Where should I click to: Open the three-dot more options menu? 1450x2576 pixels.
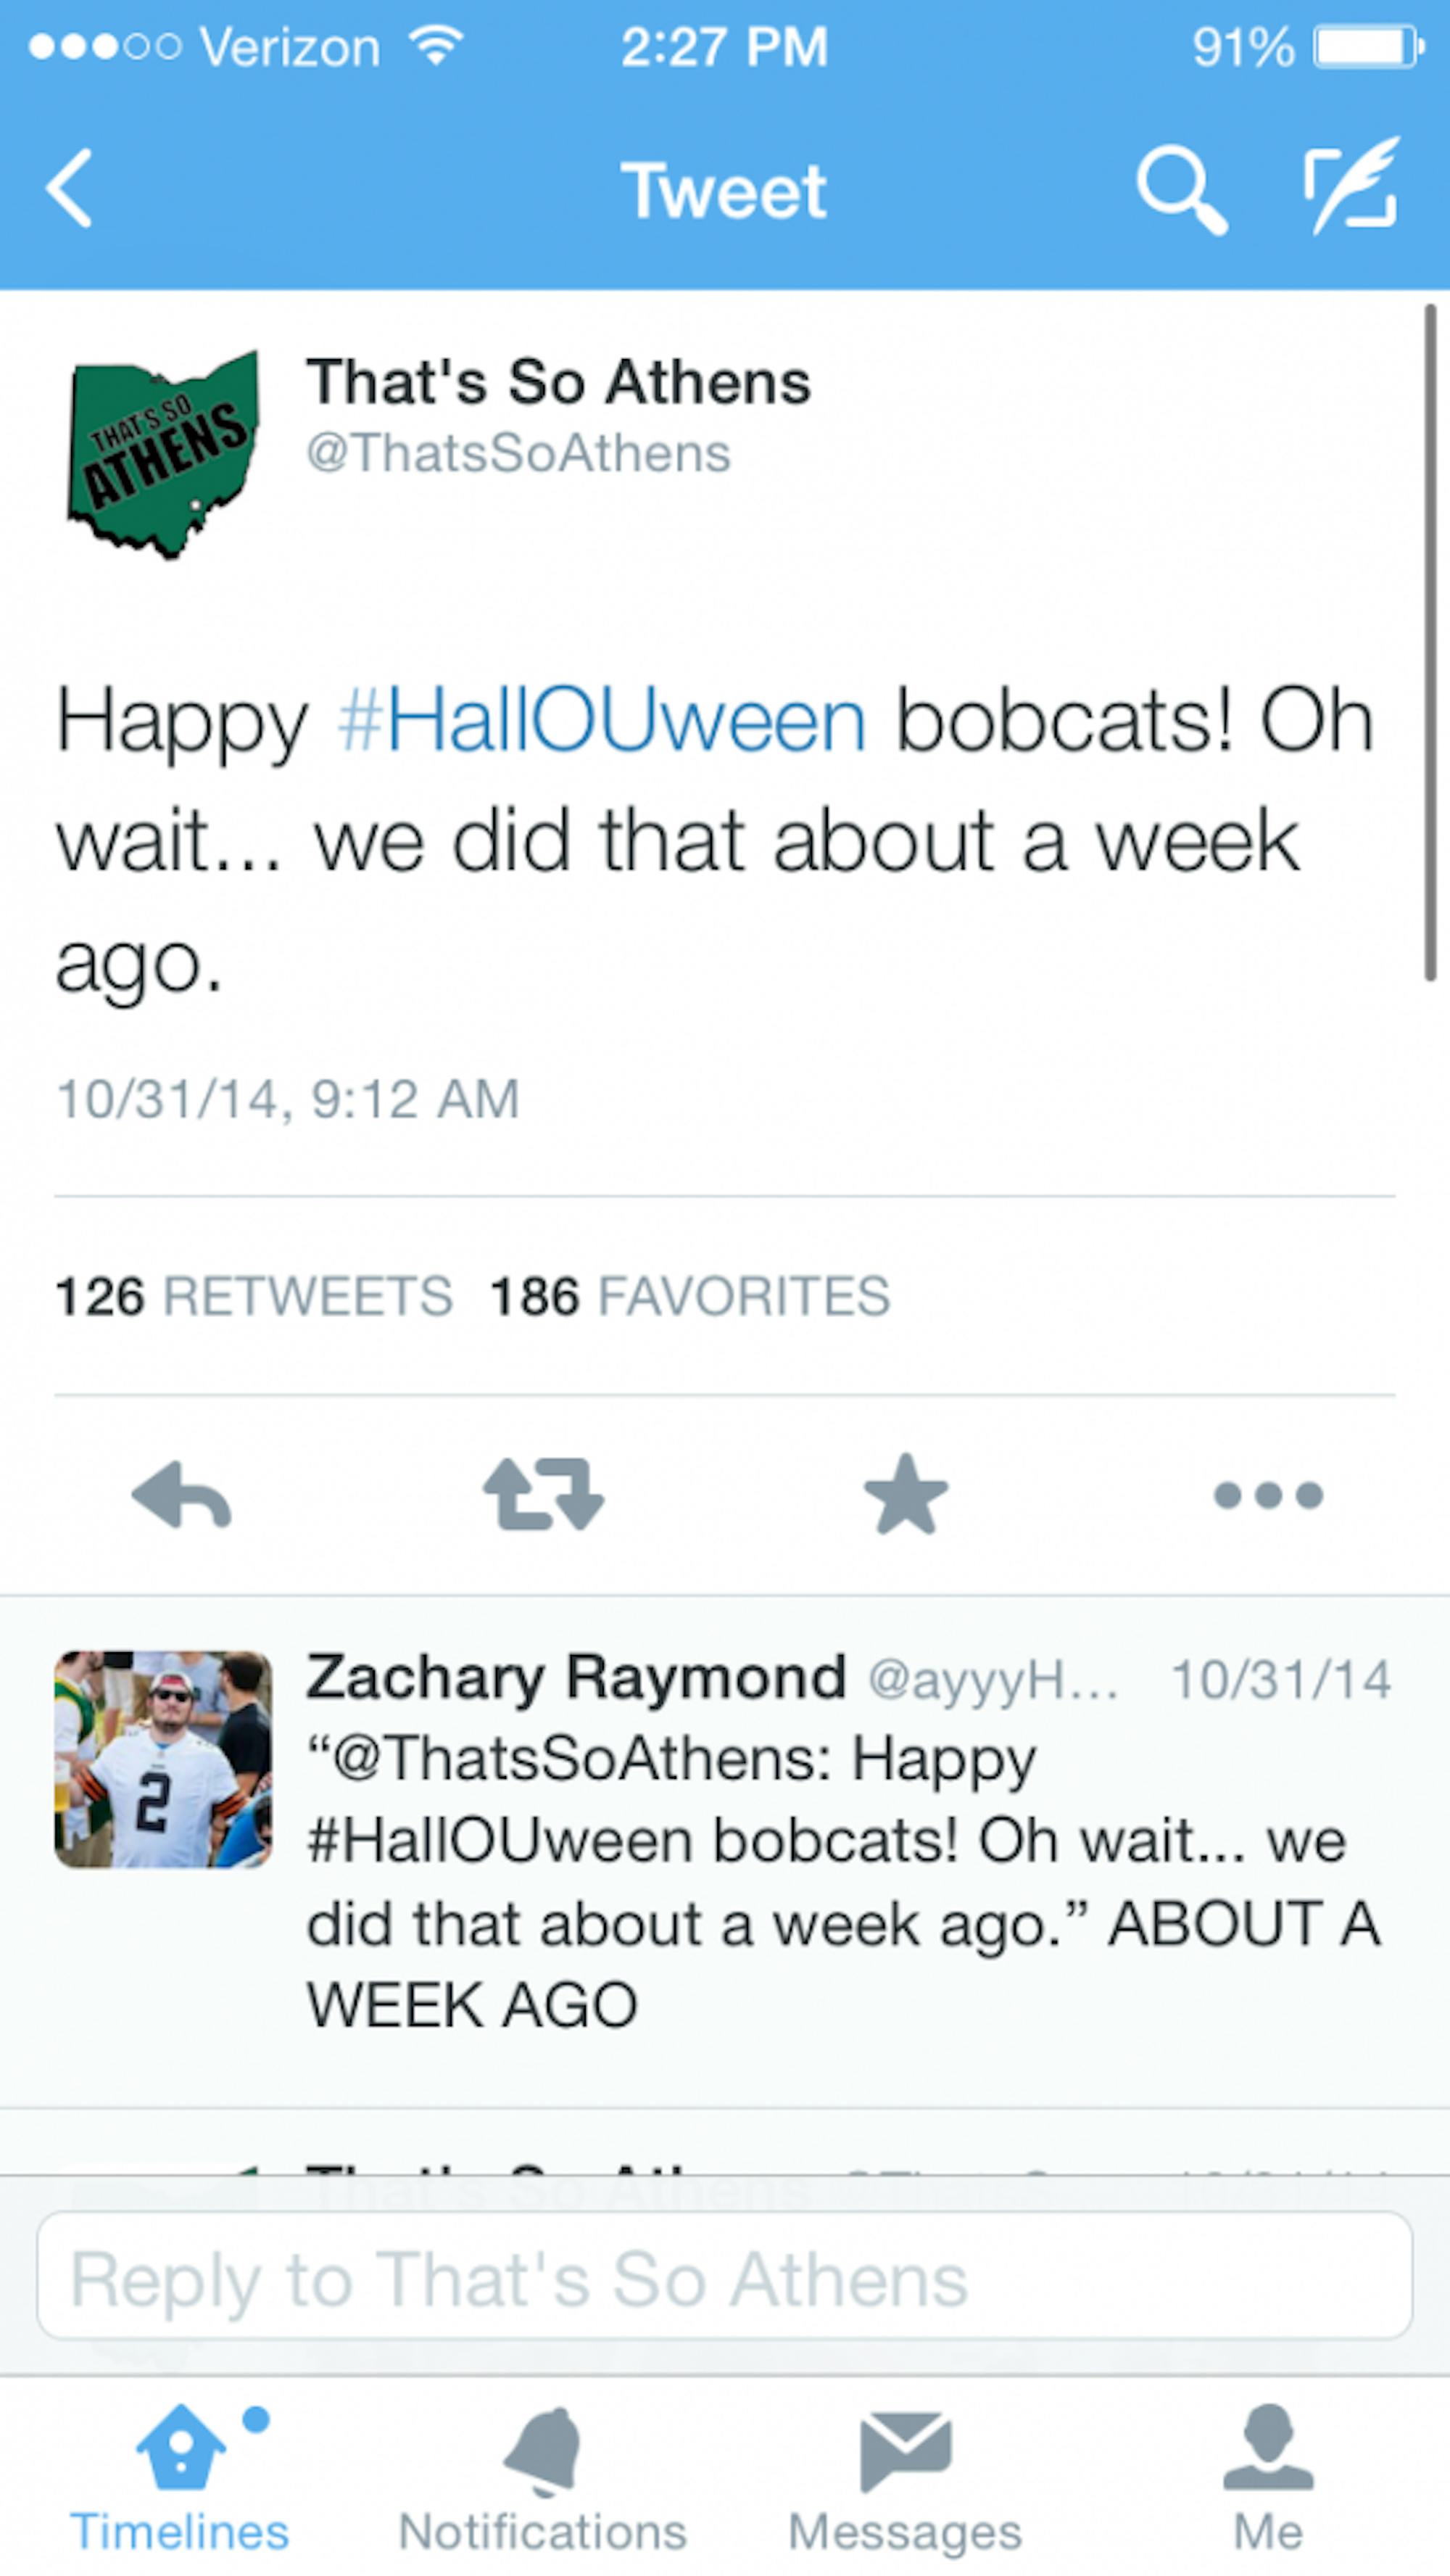point(1268,1496)
